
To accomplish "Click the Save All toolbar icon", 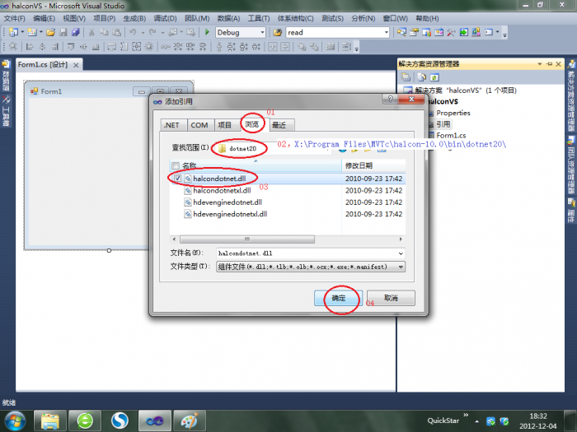I will (76, 32).
